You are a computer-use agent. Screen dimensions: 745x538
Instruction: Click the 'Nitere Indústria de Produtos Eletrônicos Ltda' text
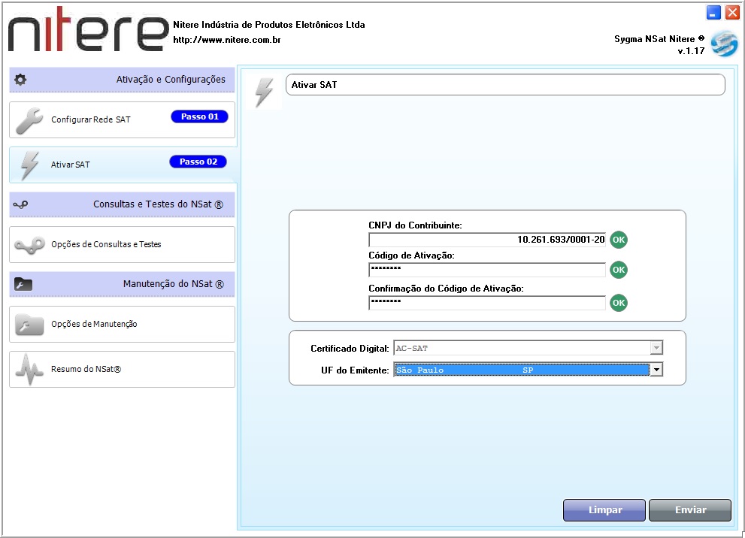(269, 25)
